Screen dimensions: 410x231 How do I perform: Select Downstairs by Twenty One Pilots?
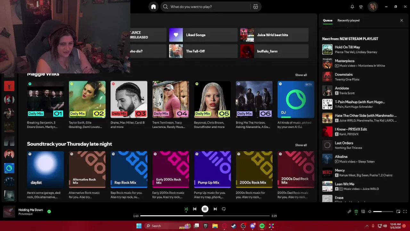click(364, 77)
